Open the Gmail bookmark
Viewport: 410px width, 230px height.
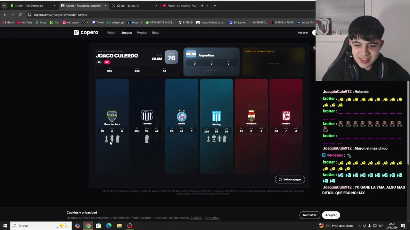coord(8,23)
